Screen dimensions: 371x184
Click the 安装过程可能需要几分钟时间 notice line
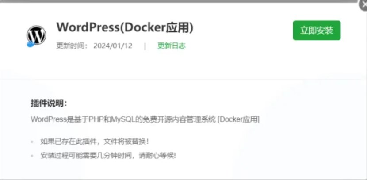point(108,156)
